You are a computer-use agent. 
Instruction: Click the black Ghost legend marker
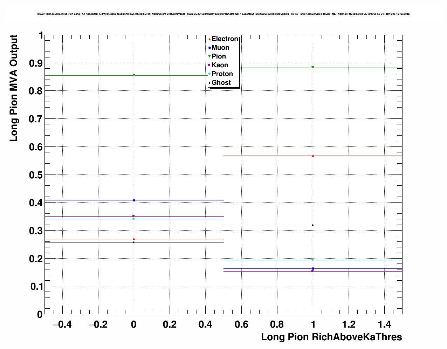[209, 83]
